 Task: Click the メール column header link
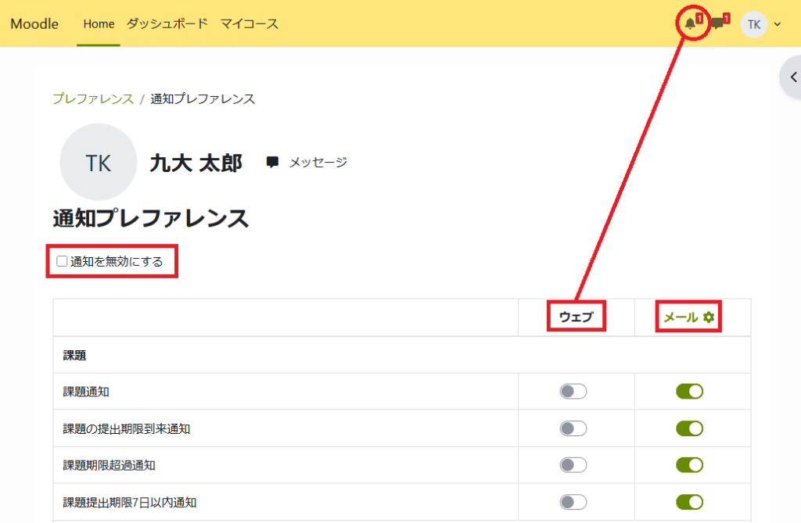click(681, 317)
